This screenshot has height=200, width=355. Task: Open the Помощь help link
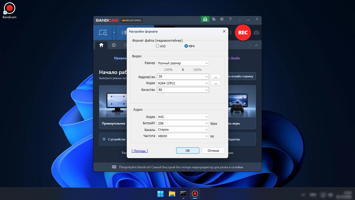tap(140, 151)
